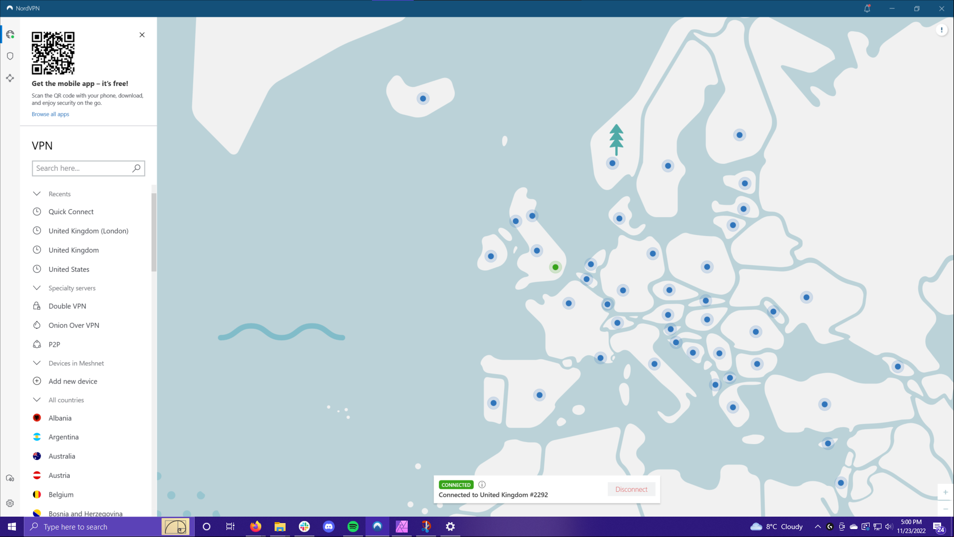
Task: Zoom in the map with plus button
Action: [946, 492]
